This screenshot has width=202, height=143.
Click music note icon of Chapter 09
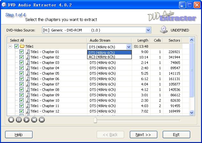(27, 95)
